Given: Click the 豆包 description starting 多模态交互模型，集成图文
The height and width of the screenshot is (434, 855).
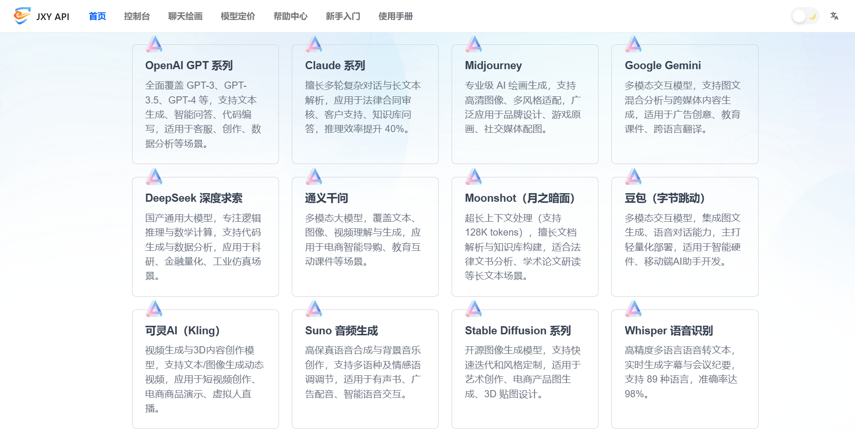Looking at the screenshot, I should 683,240.
